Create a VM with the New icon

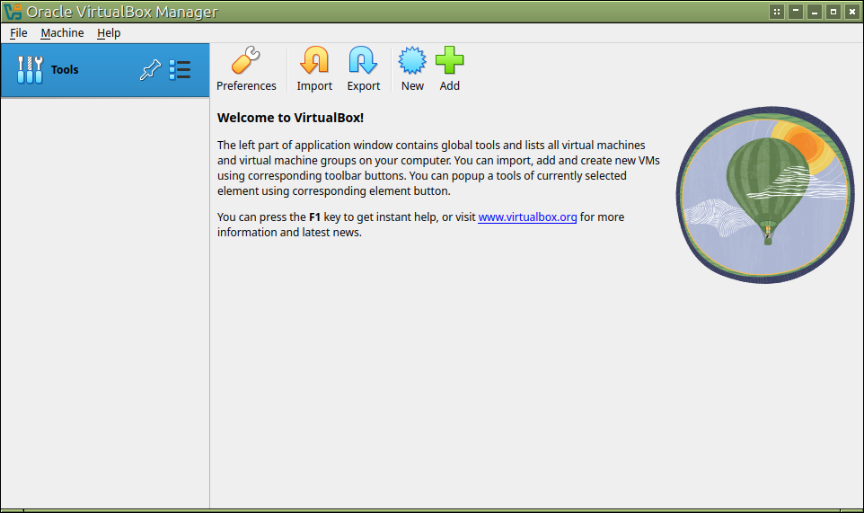pos(412,62)
